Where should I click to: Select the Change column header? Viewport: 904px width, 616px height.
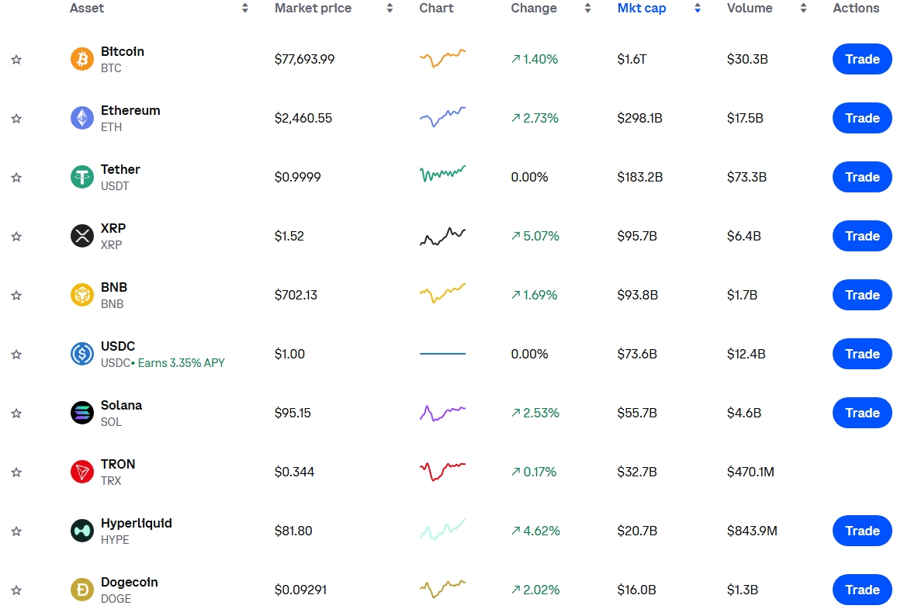pos(533,8)
